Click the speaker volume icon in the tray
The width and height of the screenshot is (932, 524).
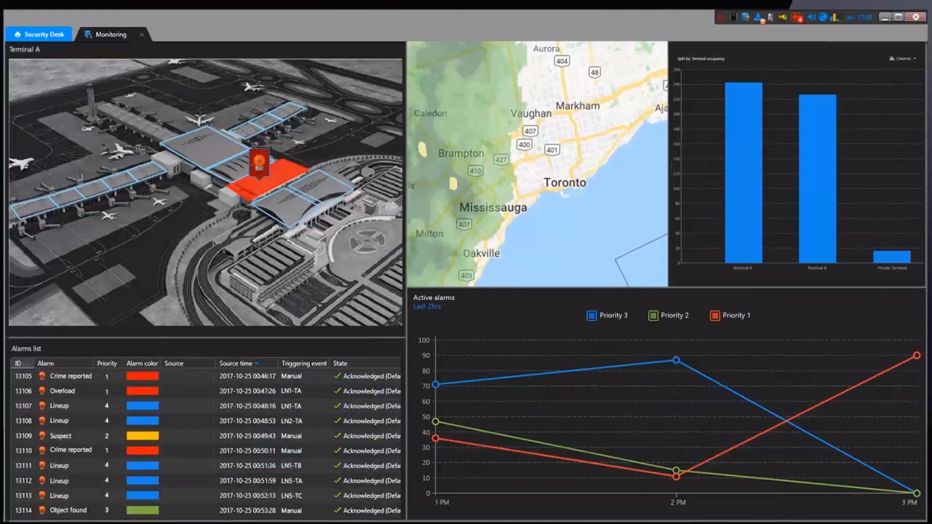pyautogui.click(x=811, y=17)
